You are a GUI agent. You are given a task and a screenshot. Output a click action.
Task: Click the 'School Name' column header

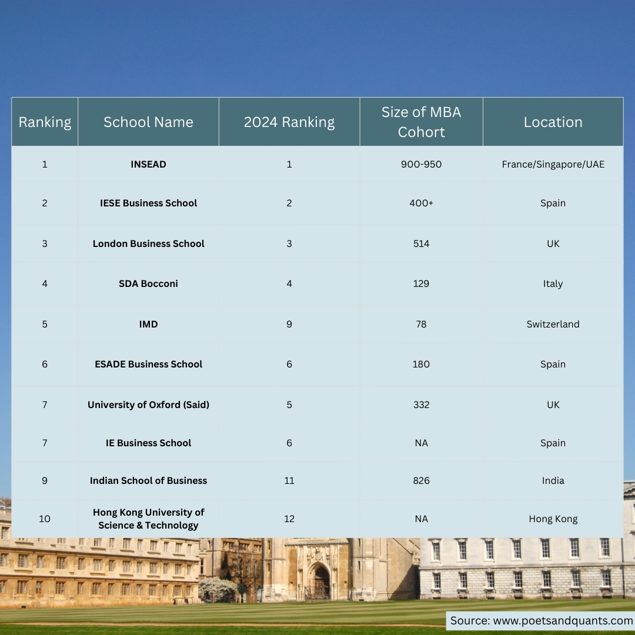tap(148, 122)
